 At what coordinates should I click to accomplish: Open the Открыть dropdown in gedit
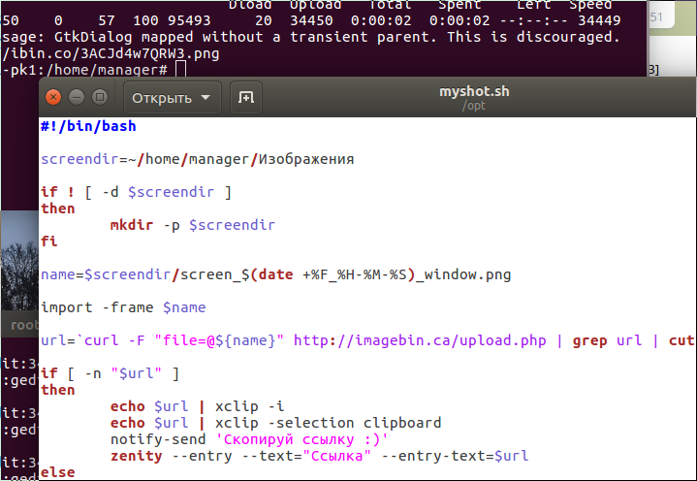click(x=172, y=97)
